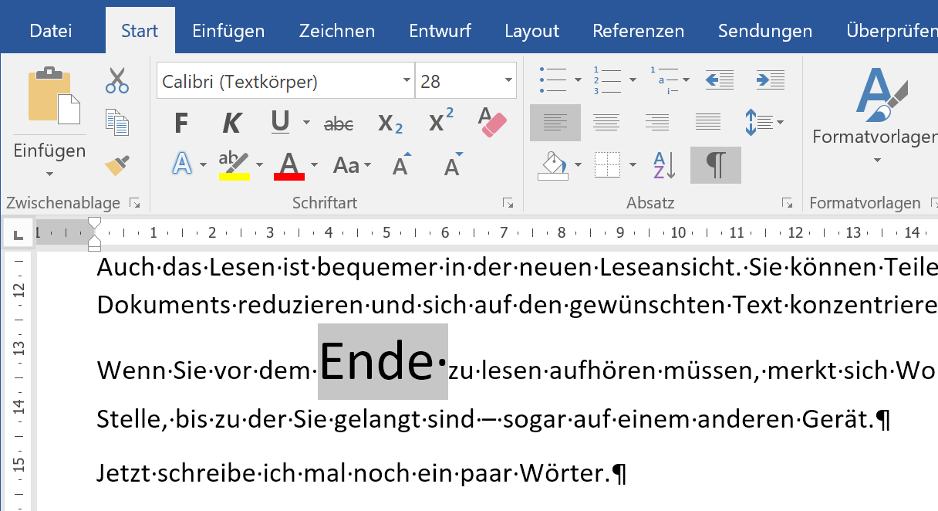
Task: Click the Tiefgestellt subscript icon
Action: pyautogui.click(x=390, y=122)
